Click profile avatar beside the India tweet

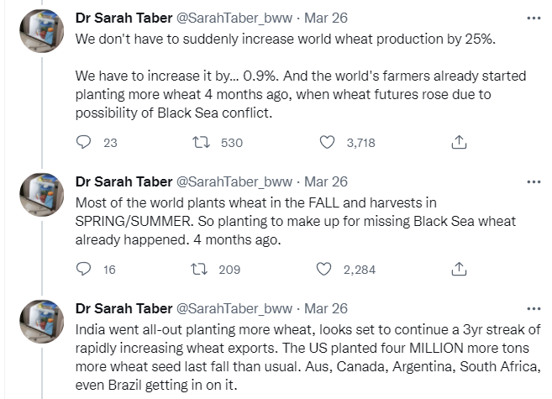point(43,325)
